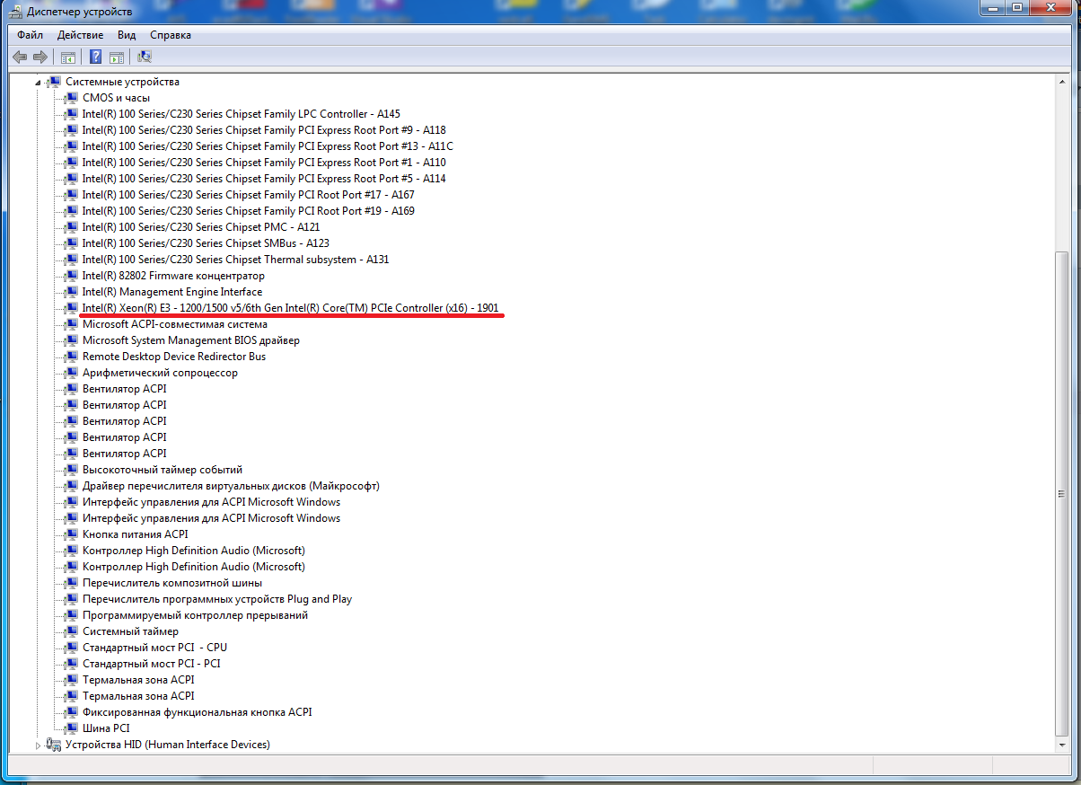Select PCI Express Root Port #13 - A11C
Viewport: 1081px width, 785px height.
(268, 146)
